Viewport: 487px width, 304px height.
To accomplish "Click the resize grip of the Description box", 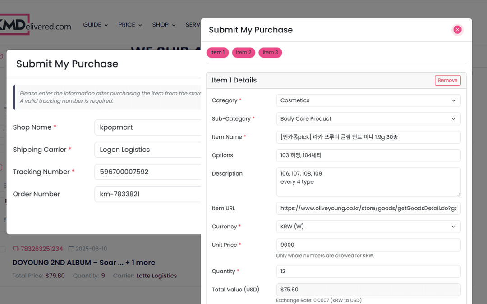I will point(459,194).
